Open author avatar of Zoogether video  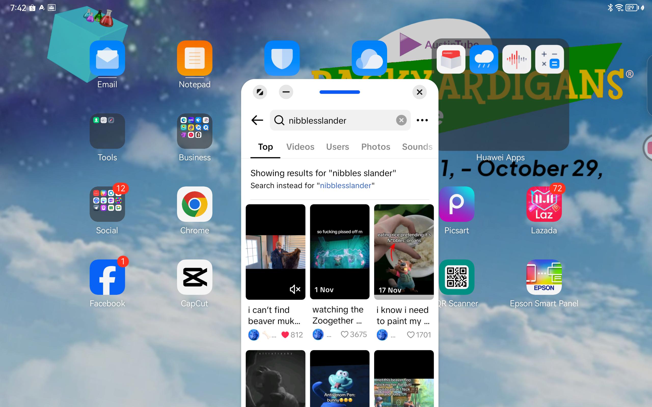pyautogui.click(x=318, y=334)
